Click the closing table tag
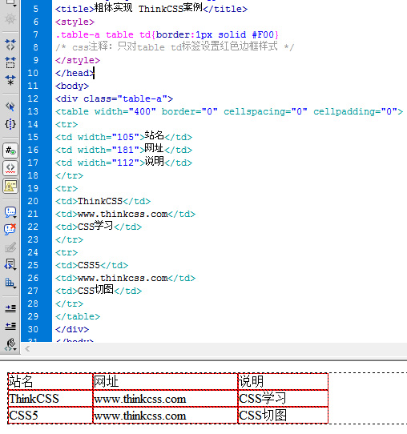Screen dimensions: 407x434 coord(78,316)
